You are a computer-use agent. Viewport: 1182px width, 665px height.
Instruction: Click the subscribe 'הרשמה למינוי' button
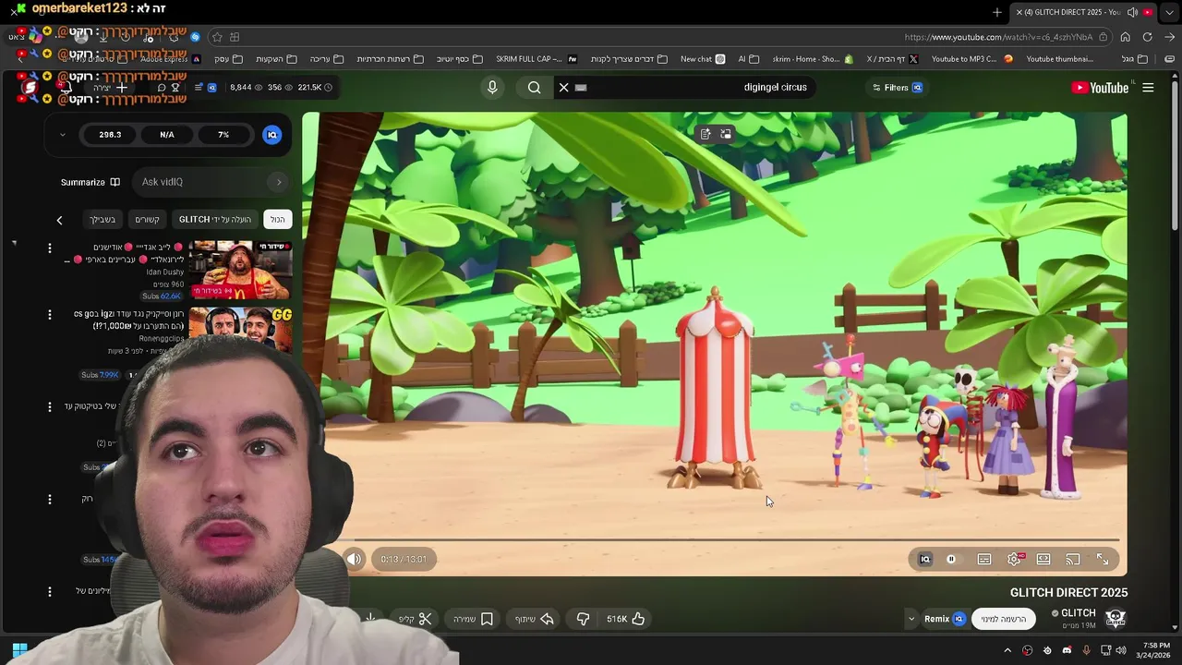coord(1003,619)
